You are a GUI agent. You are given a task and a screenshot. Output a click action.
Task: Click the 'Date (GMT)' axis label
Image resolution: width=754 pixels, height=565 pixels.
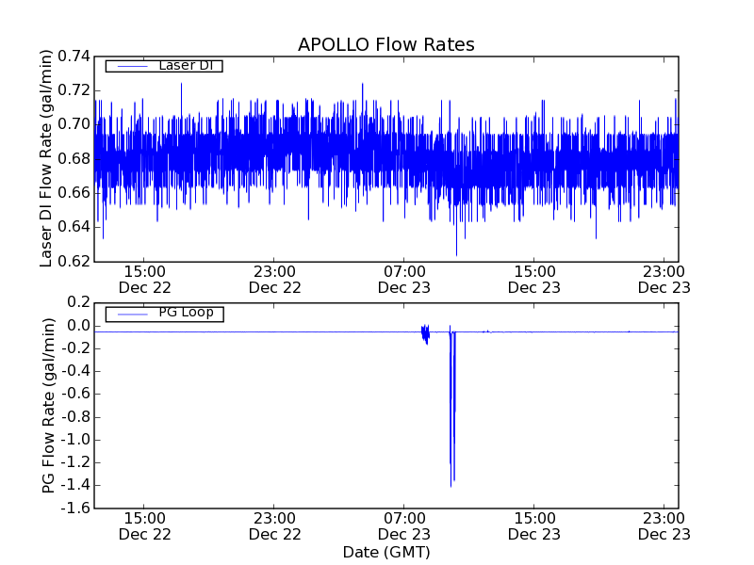click(386, 552)
